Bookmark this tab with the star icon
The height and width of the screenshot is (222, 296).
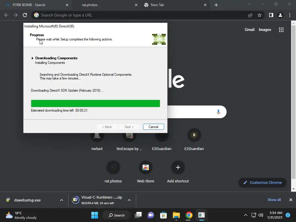(x=260, y=15)
